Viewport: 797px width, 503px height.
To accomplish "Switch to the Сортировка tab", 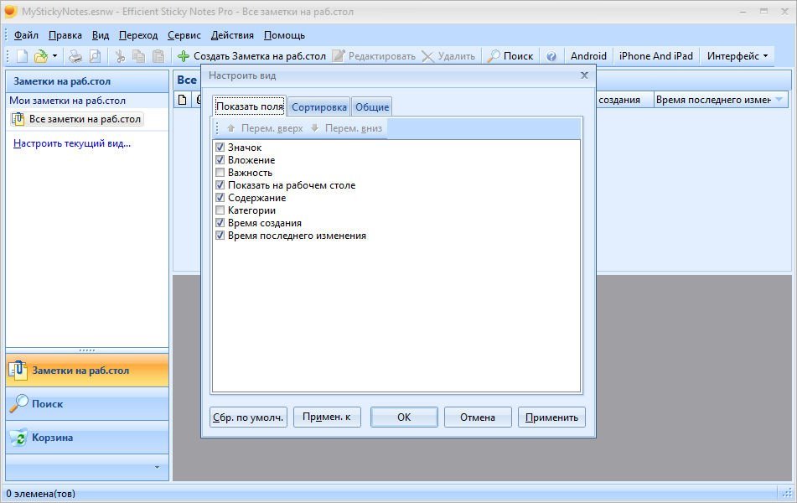I will pyautogui.click(x=318, y=107).
